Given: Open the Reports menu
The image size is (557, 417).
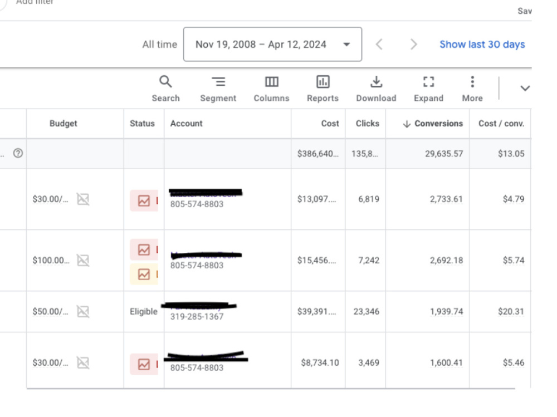Looking at the screenshot, I should pos(323,89).
